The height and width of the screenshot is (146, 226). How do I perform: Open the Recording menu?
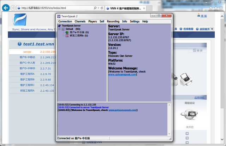[113, 22]
